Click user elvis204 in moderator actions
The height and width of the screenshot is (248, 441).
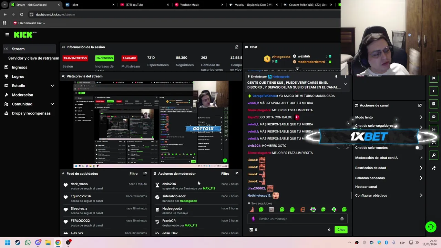coord(169,184)
